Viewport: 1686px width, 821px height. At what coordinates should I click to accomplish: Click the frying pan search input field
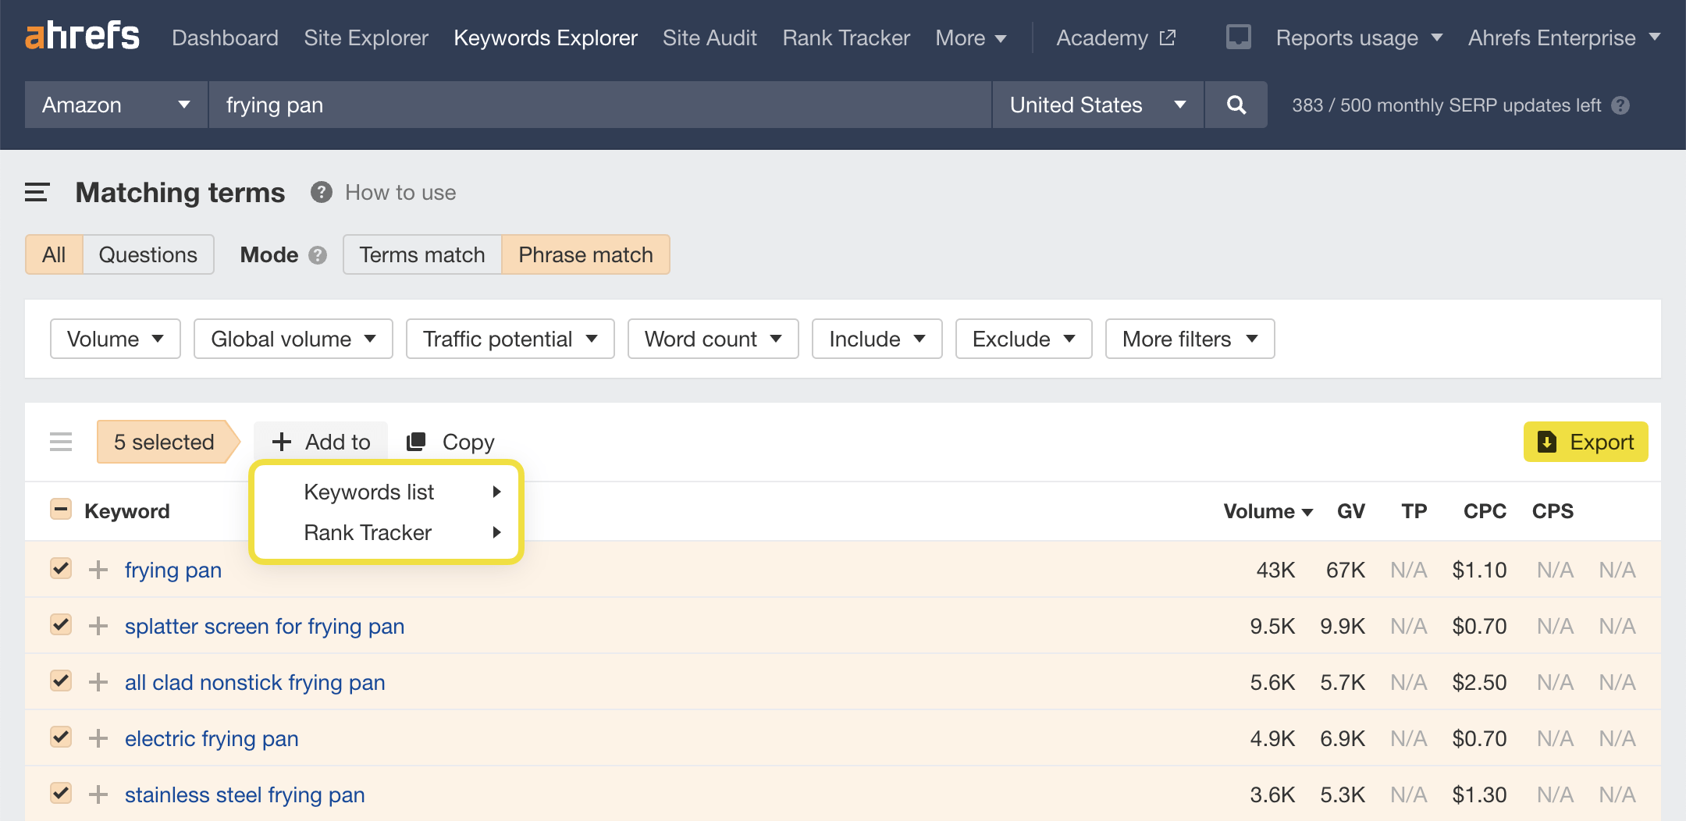pos(599,105)
